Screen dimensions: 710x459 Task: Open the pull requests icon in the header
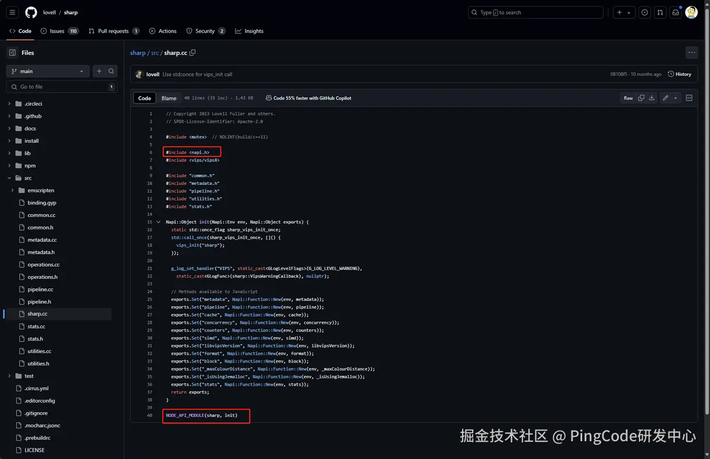[x=660, y=12]
